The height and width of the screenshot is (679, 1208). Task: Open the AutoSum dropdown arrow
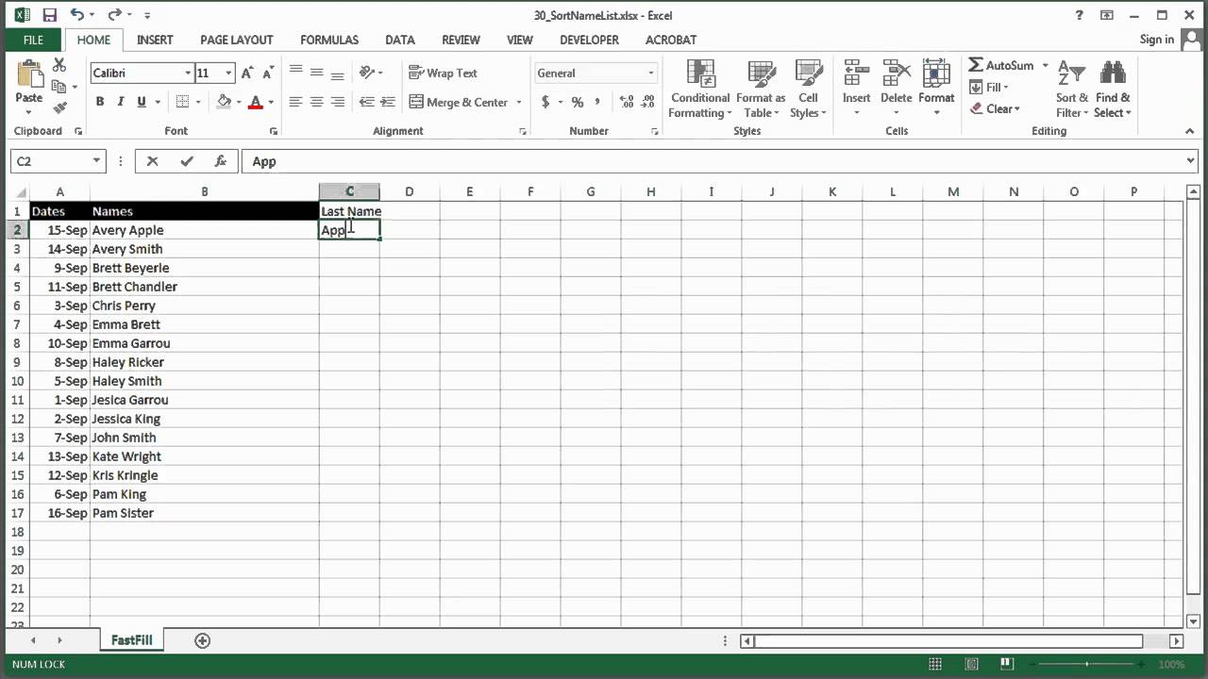tap(1045, 65)
